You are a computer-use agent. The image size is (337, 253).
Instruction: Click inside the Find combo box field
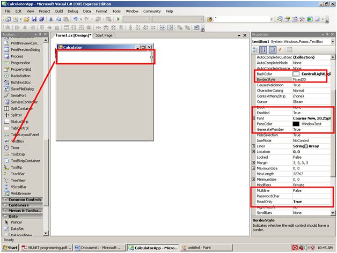241,19
